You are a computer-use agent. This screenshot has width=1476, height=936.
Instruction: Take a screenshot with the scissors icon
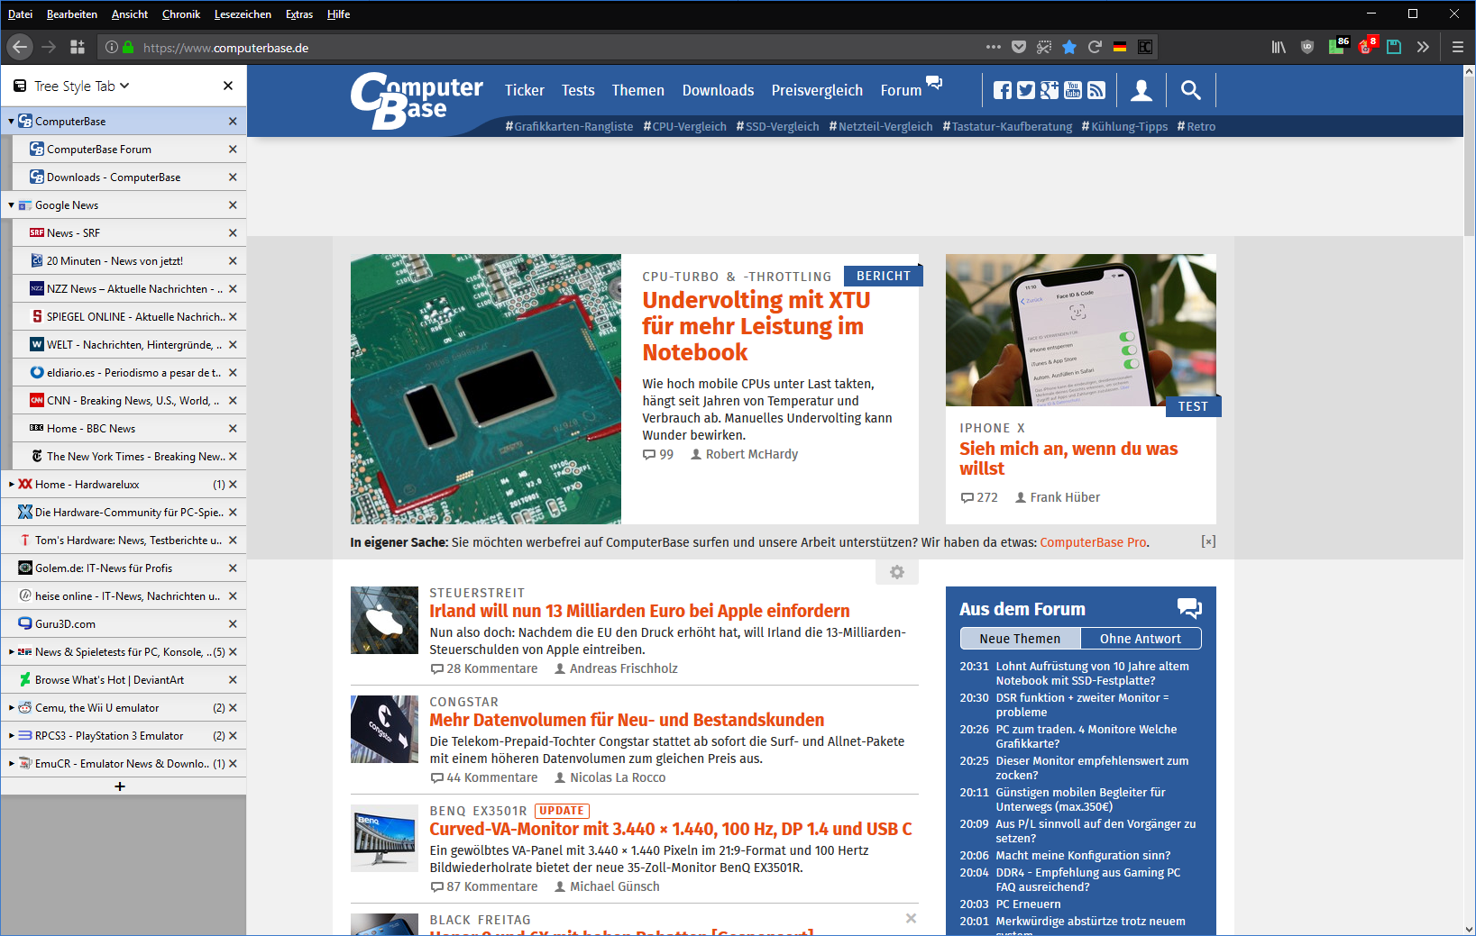coord(1044,47)
